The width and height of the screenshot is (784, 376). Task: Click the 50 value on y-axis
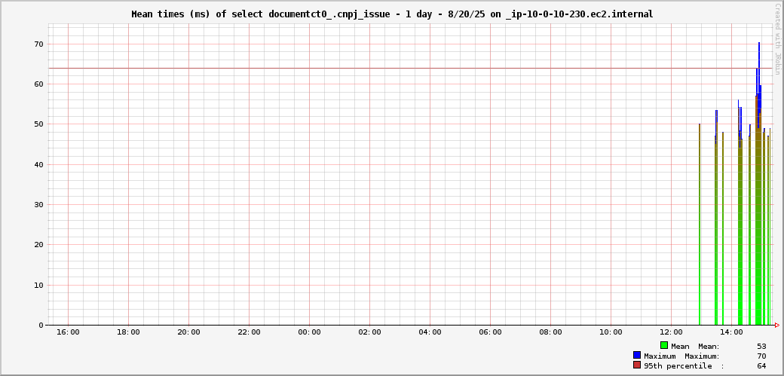(x=39, y=124)
